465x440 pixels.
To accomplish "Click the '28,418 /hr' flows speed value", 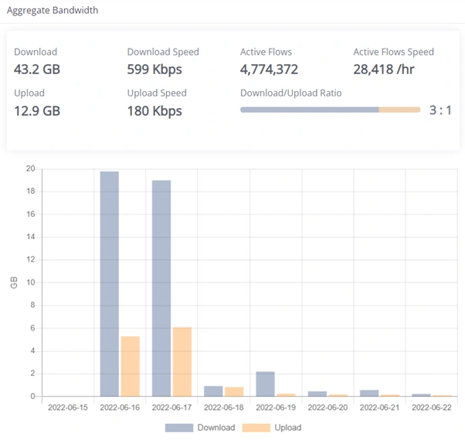I will coord(384,69).
